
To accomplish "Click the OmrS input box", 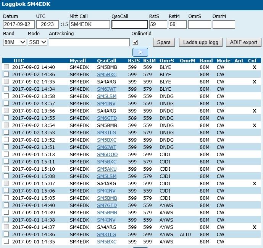I will (199, 24).
